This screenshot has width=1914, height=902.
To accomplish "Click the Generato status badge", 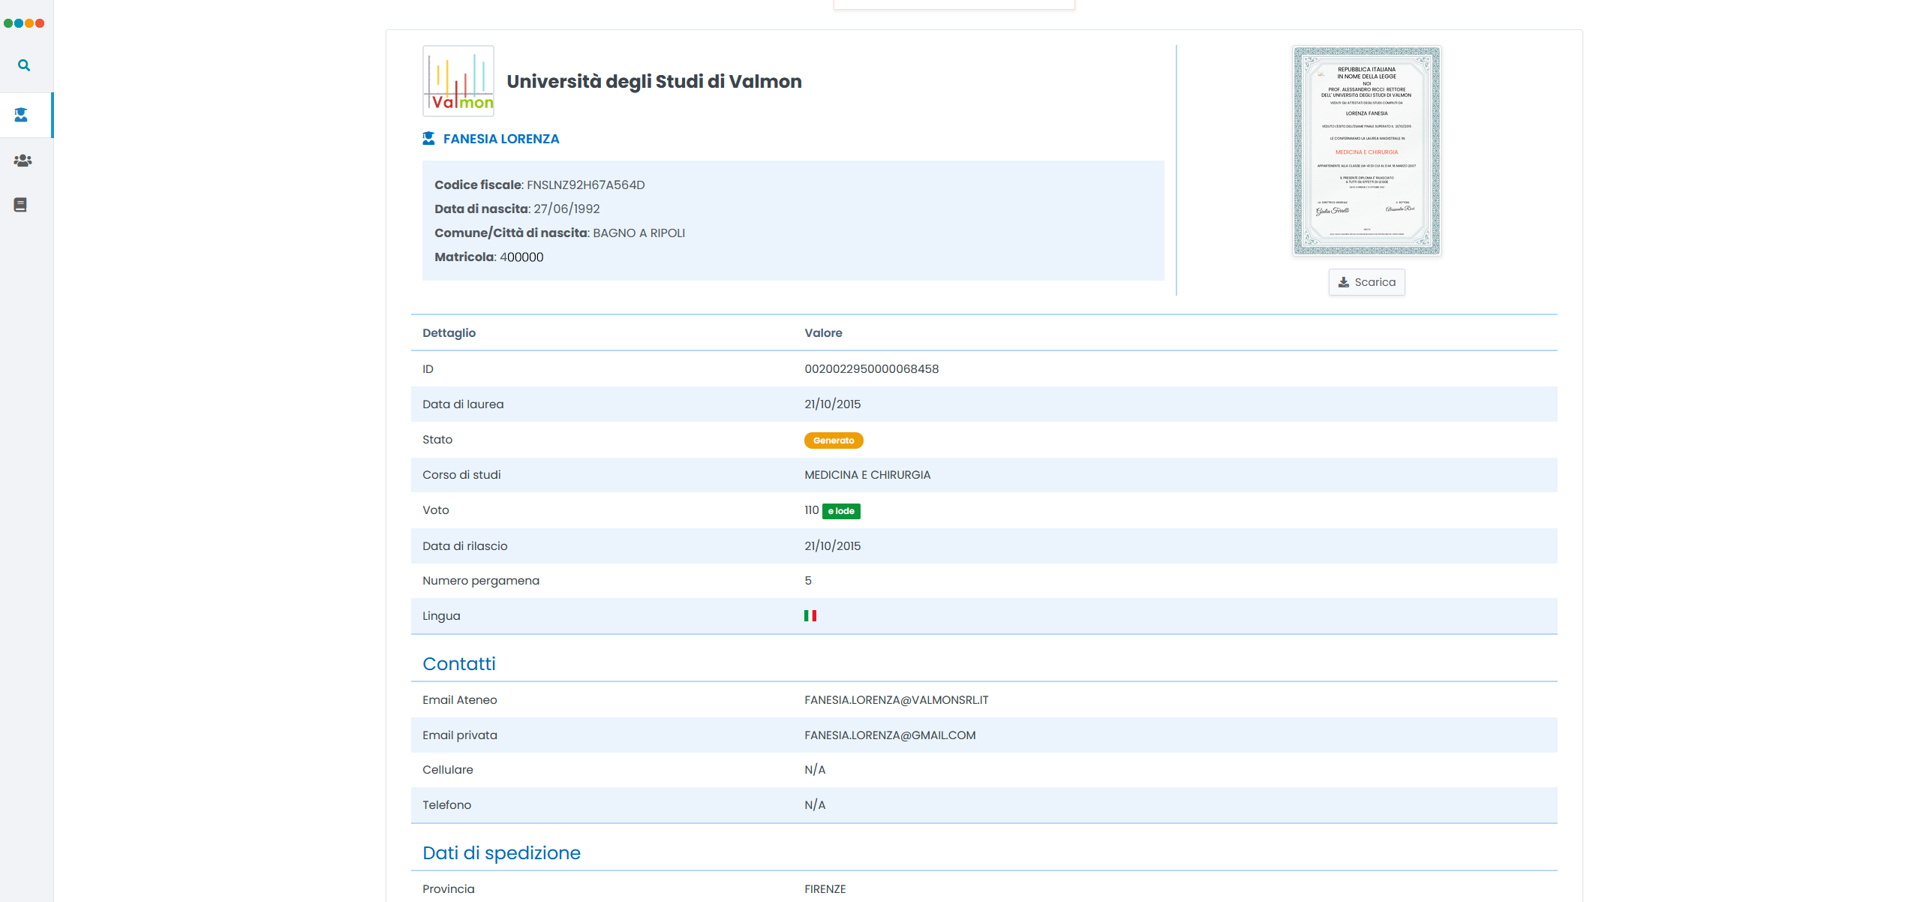I will point(833,440).
